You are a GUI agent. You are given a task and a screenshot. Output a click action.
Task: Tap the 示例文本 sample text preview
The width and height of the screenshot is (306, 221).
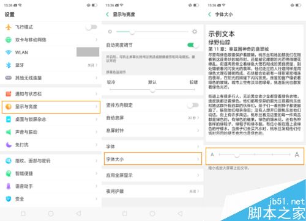(x=222, y=34)
